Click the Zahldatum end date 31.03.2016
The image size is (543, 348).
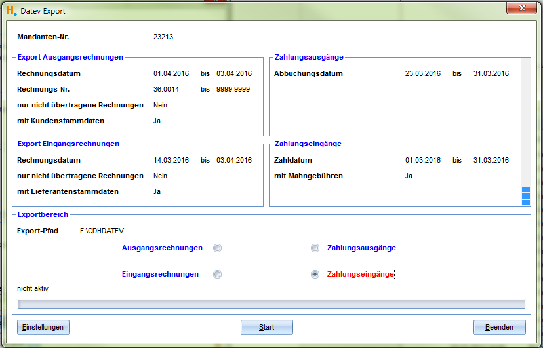(x=491, y=160)
